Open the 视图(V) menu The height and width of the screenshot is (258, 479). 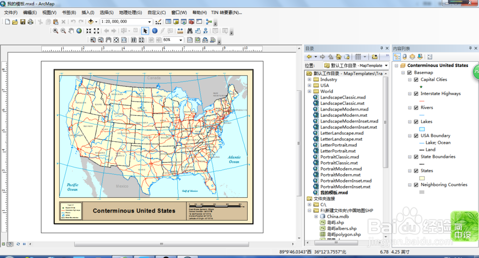tap(49, 12)
